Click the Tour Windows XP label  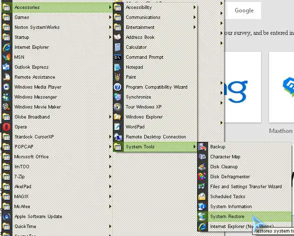pyautogui.click(x=144, y=107)
